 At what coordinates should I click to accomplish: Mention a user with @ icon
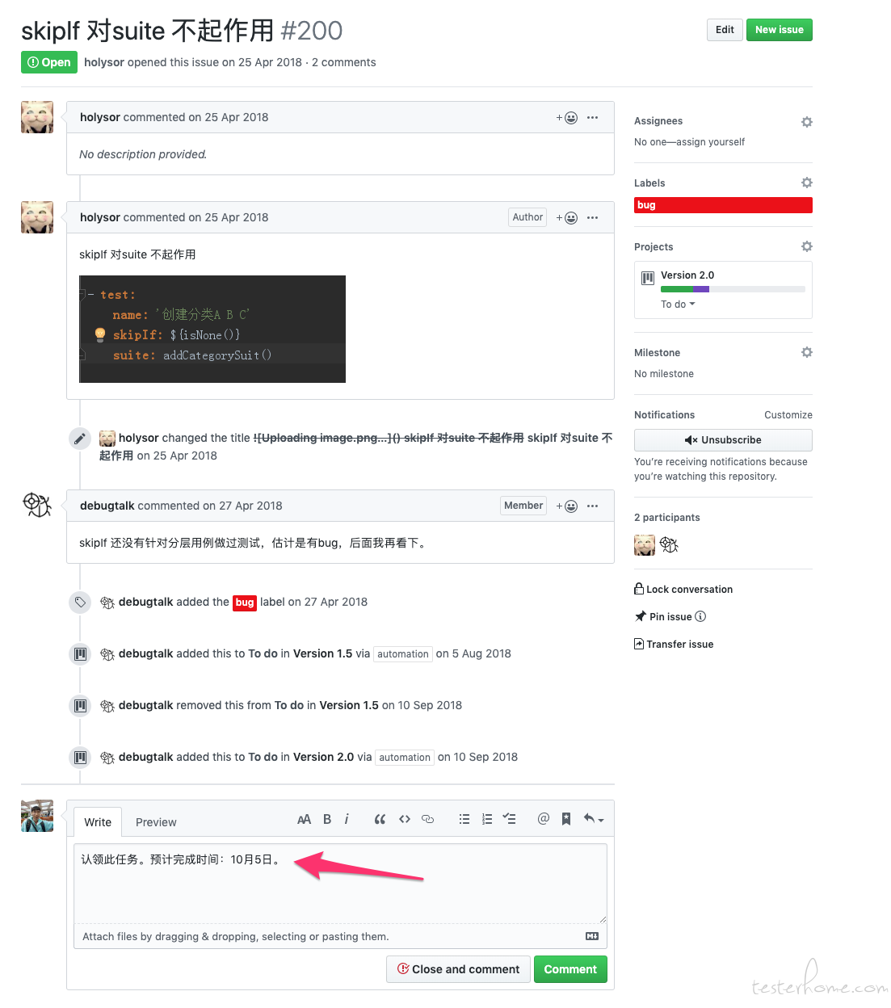point(544,819)
